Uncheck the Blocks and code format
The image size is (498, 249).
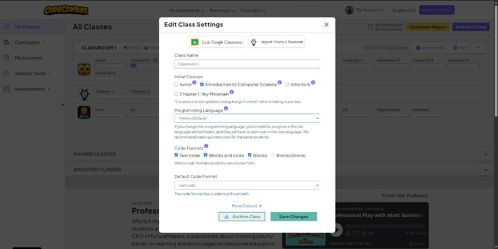(205, 155)
